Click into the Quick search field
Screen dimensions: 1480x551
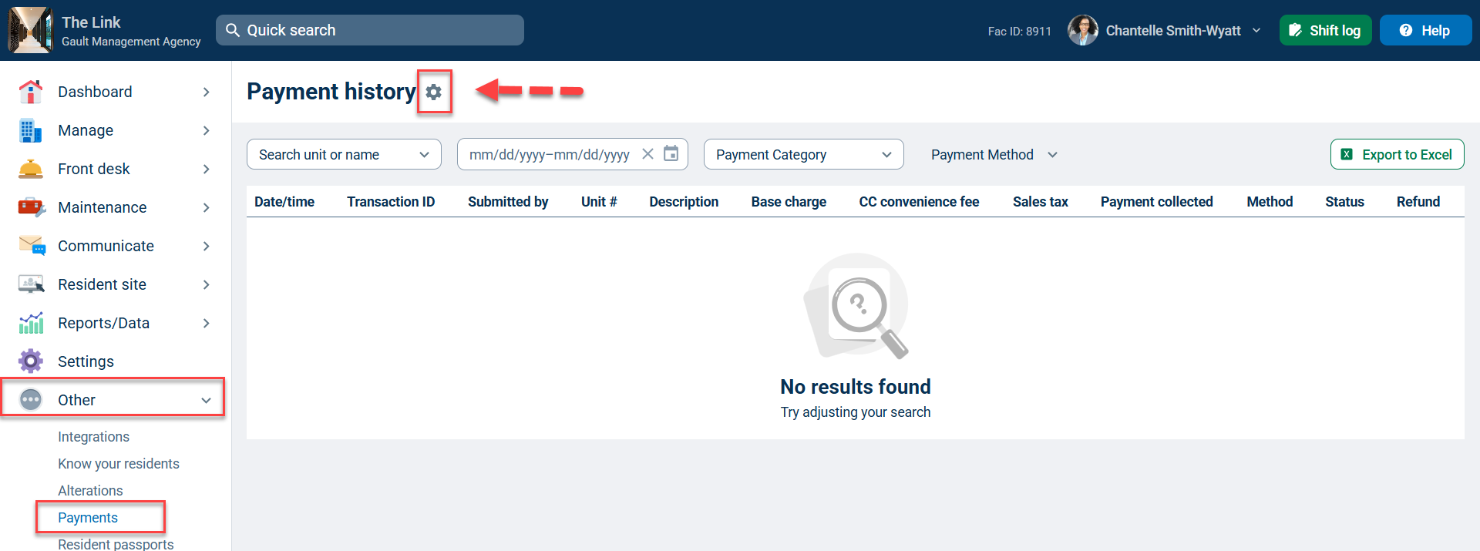(370, 30)
